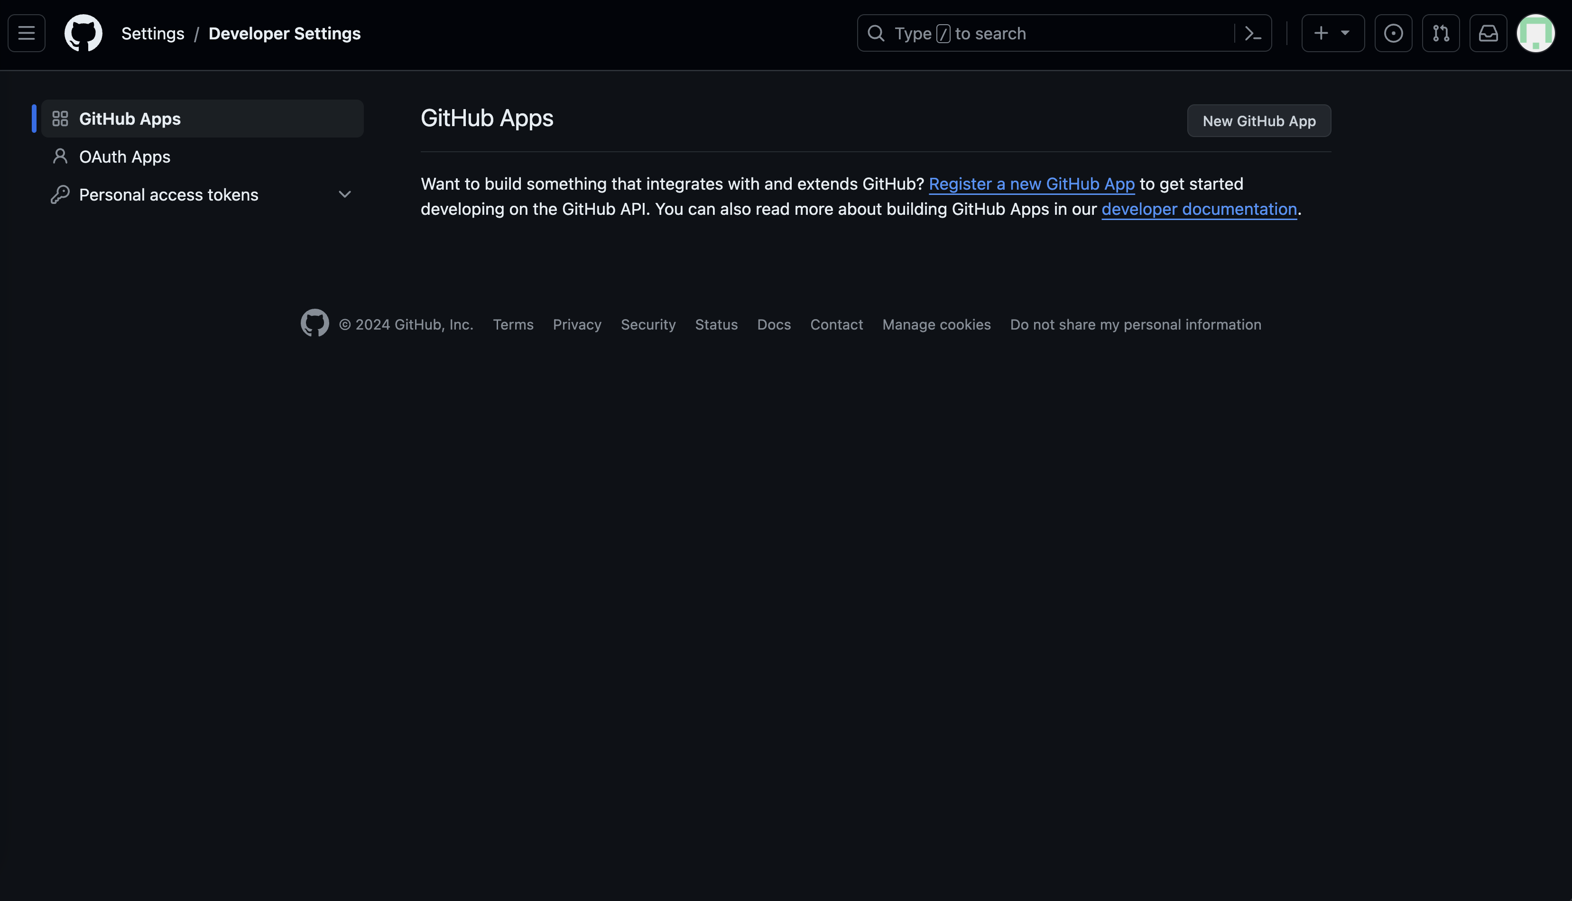The height and width of the screenshot is (901, 1572).
Task: Select GitHub Apps in the sidebar
Action: click(130, 119)
